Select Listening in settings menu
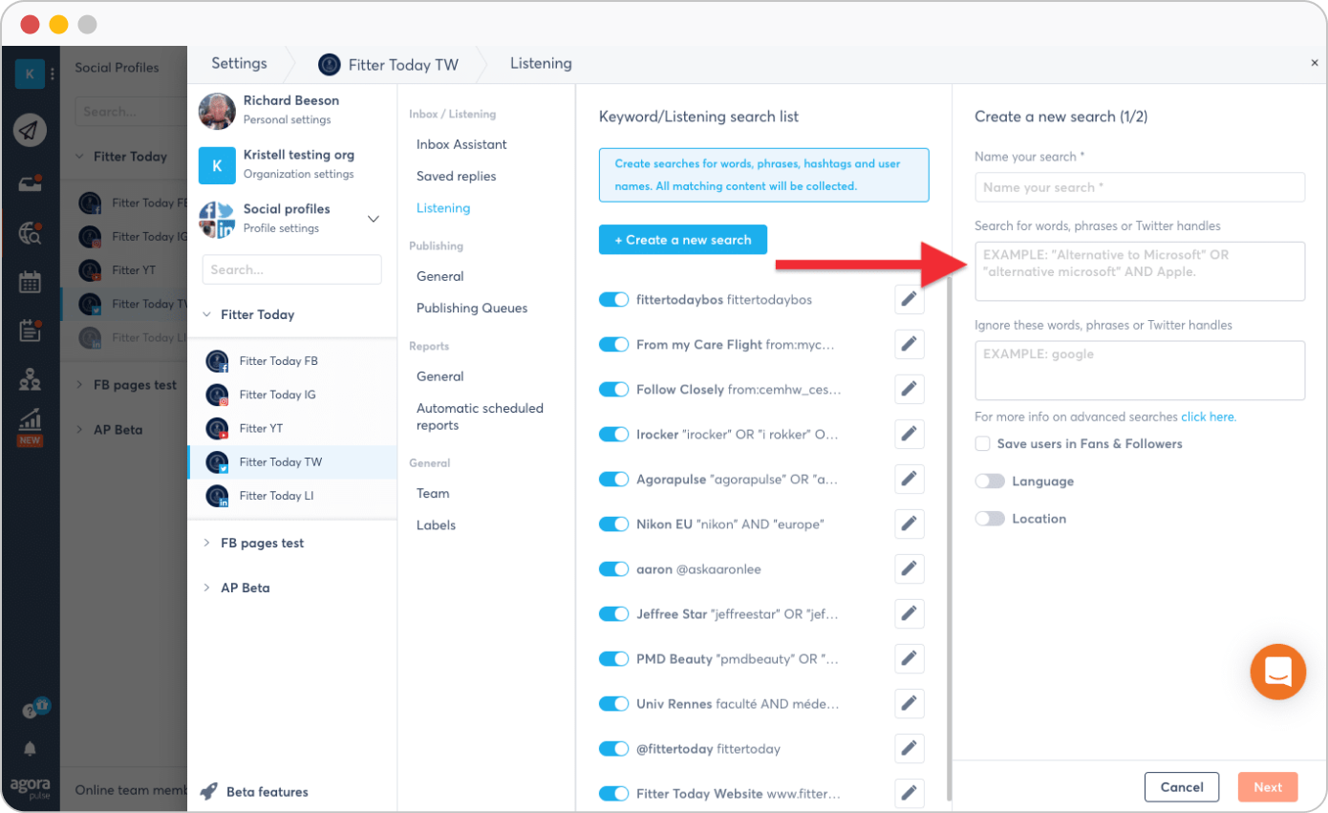This screenshot has height=813, width=1328. click(x=443, y=207)
